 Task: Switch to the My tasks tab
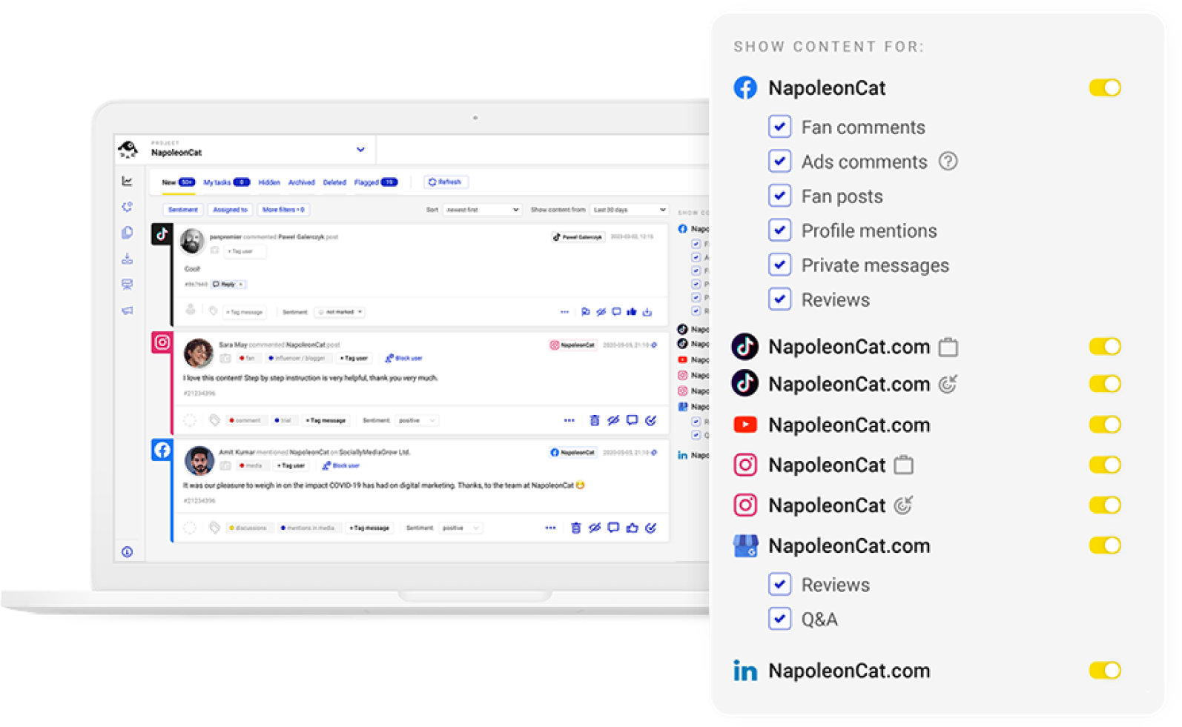click(226, 182)
